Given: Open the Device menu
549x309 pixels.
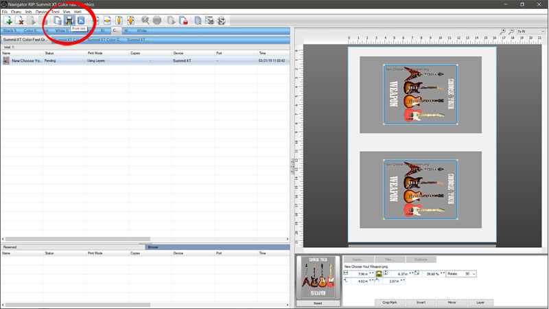Looking at the screenshot, I should click(42, 12).
